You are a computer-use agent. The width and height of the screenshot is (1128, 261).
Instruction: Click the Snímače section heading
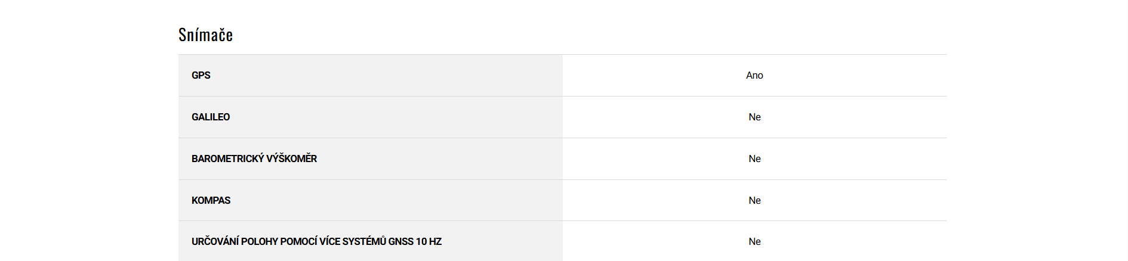coord(205,35)
